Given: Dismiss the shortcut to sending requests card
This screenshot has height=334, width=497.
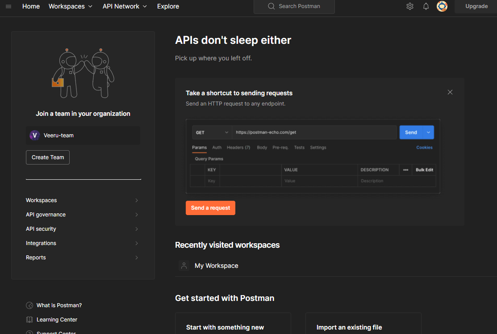Looking at the screenshot, I should [x=450, y=92].
